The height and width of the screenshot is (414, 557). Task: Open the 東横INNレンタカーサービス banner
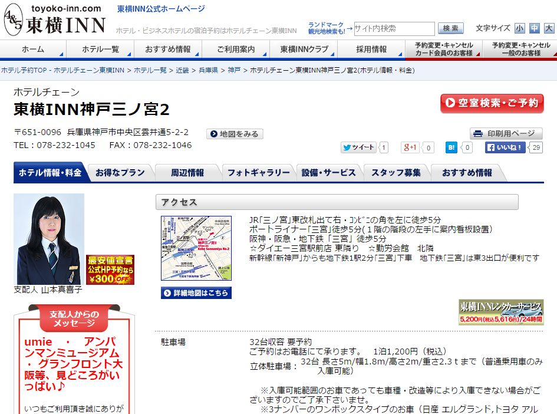501,312
